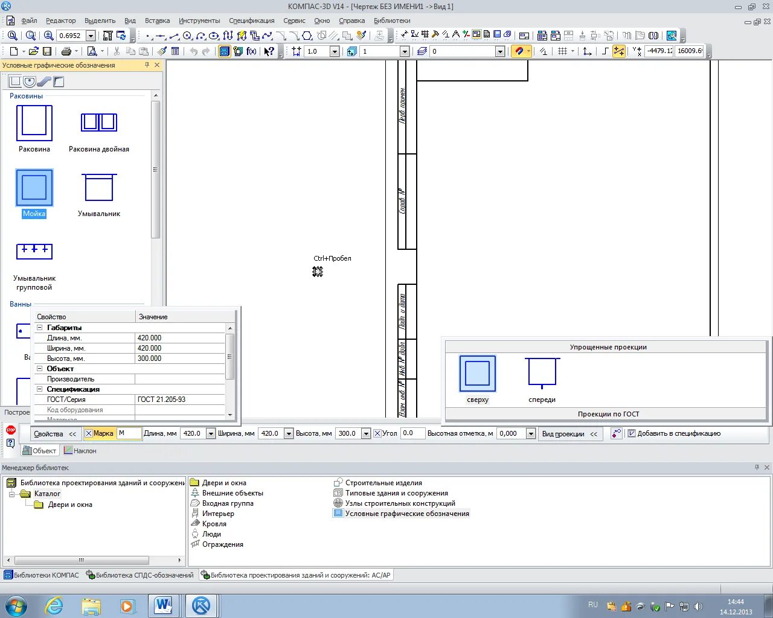This screenshot has height=618, width=773.
Task: Switch to Библиотеки КОМПАС tab
Action: [x=42, y=575]
